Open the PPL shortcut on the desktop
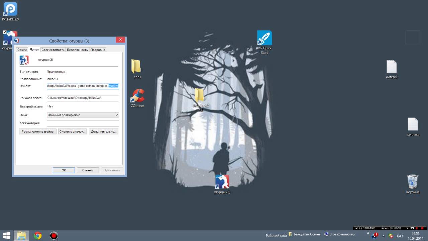428x241 pixels. [x=10, y=12]
